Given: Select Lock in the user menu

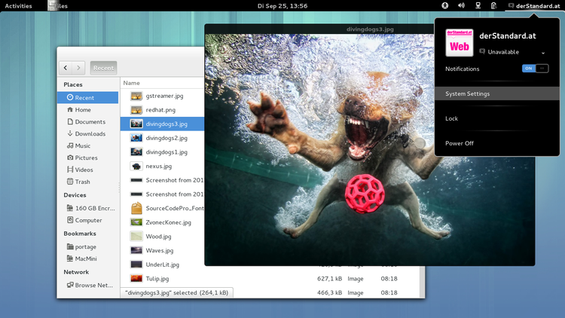Looking at the screenshot, I should pyautogui.click(x=451, y=118).
